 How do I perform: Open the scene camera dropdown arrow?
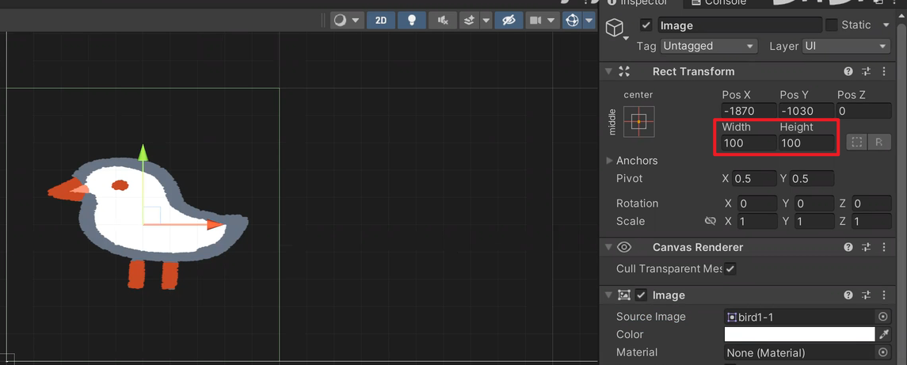(x=552, y=21)
